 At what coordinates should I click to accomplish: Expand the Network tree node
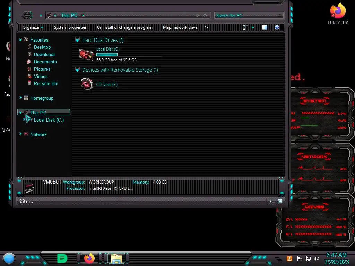(20, 134)
